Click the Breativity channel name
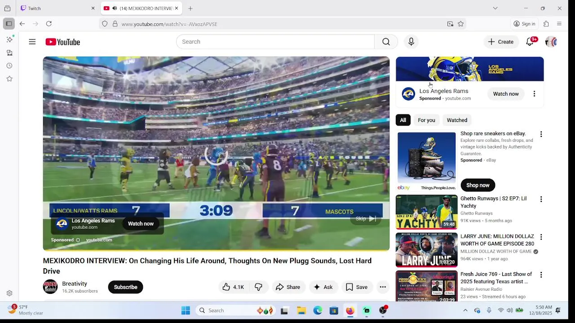Image resolution: width=575 pixels, height=323 pixels. [75, 284]
